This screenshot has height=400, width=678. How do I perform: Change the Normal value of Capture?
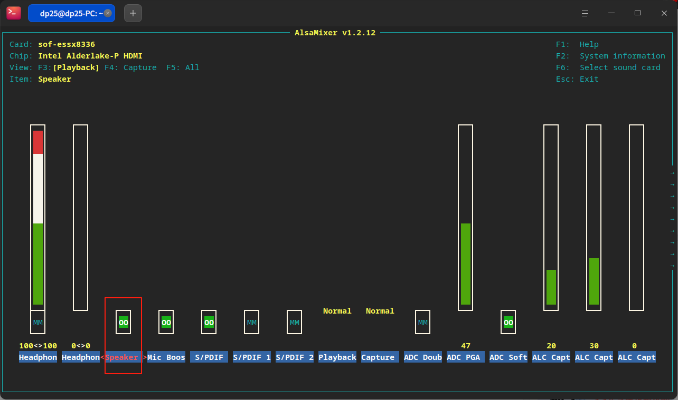point(380,311)
